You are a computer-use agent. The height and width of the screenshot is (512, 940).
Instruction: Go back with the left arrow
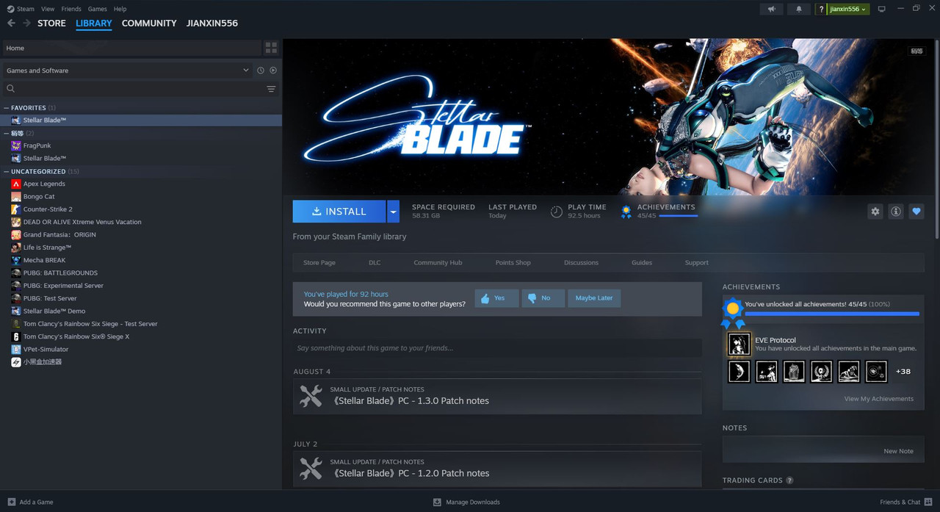[x=11, y=24]
